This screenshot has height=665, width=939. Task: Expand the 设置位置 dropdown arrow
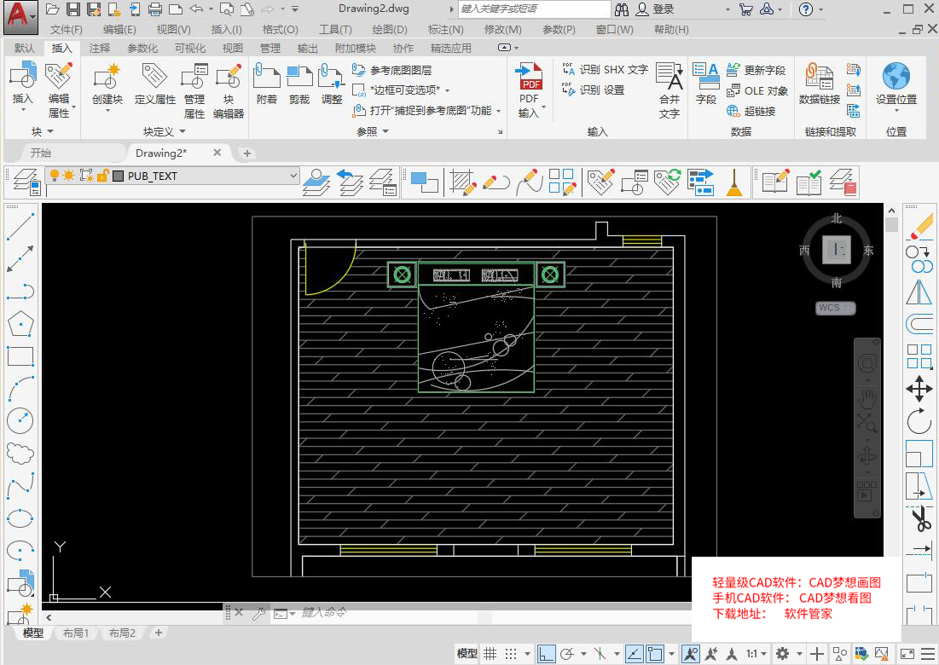[x=896, y=111]
